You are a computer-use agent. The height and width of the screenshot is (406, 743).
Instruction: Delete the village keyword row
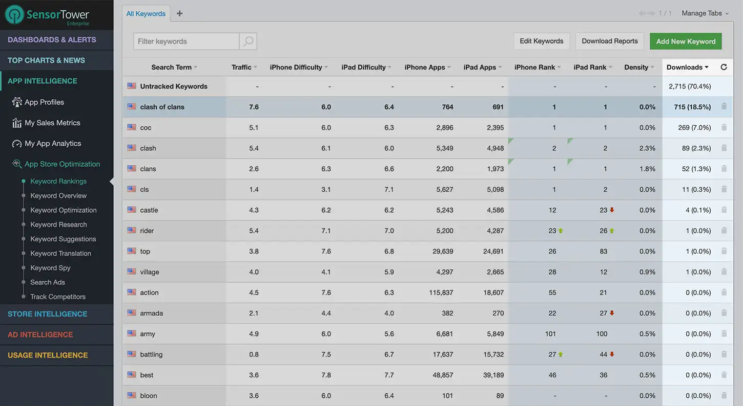click(724, 272)
